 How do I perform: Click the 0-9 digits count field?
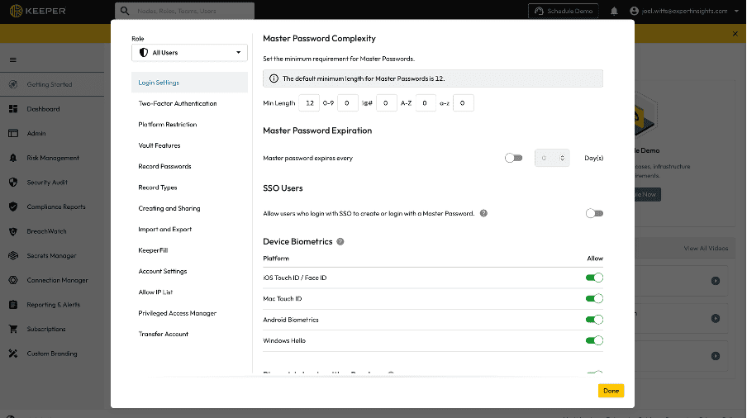pos(347,102)
